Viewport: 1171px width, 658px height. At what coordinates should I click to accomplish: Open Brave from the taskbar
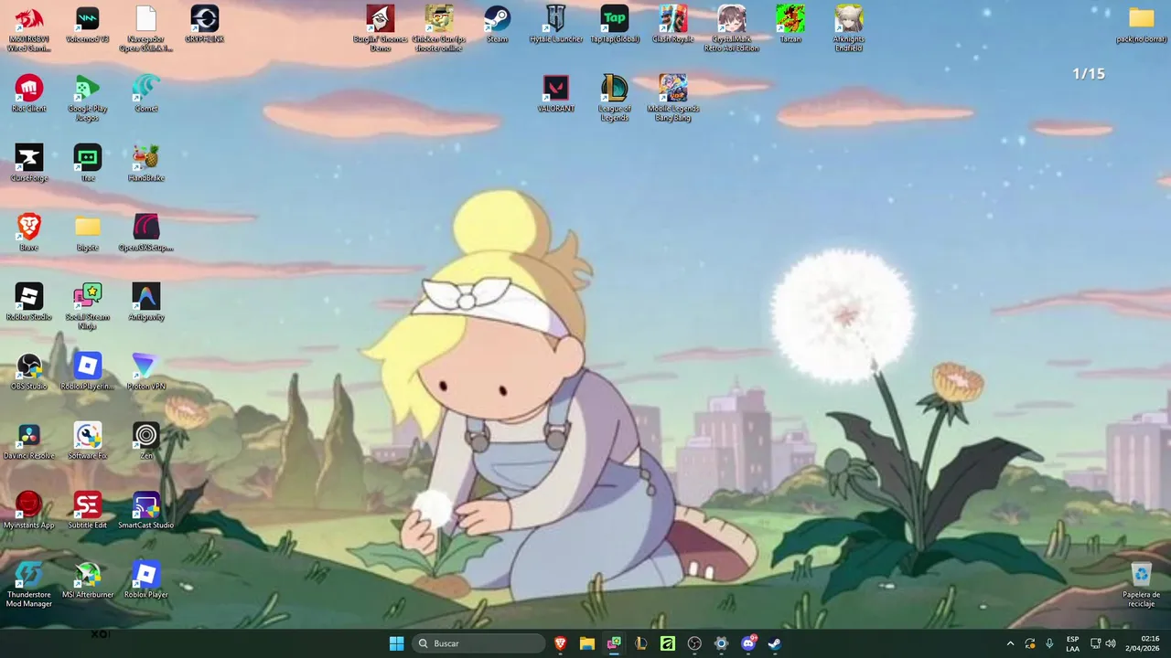(x=561, y=643)
